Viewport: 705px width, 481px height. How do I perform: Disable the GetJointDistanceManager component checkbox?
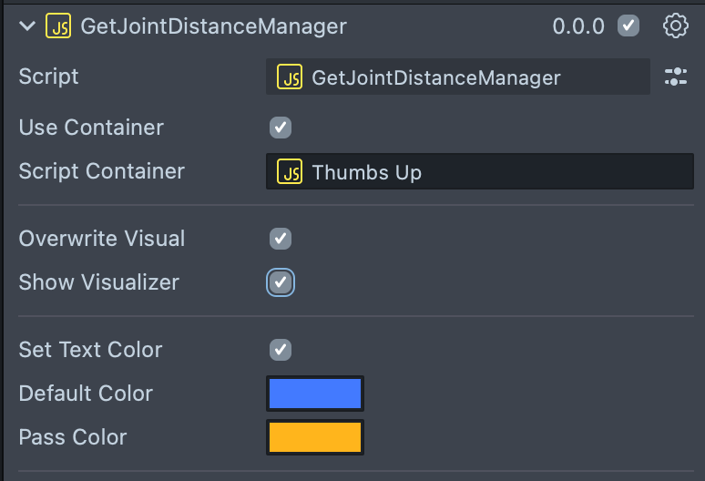(x=628, y=26)
